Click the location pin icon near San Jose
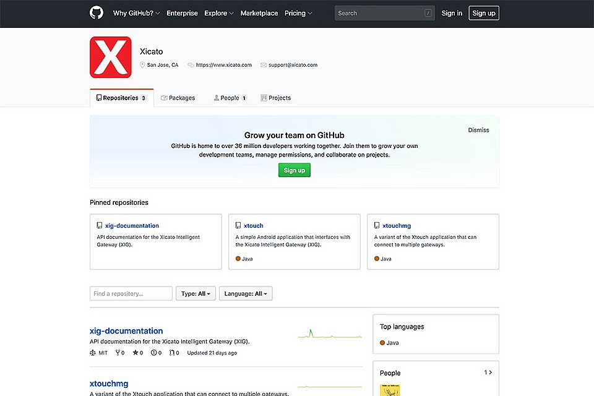Image resolution: width=594 pixels, height=396 pixels. coord(142,64)
